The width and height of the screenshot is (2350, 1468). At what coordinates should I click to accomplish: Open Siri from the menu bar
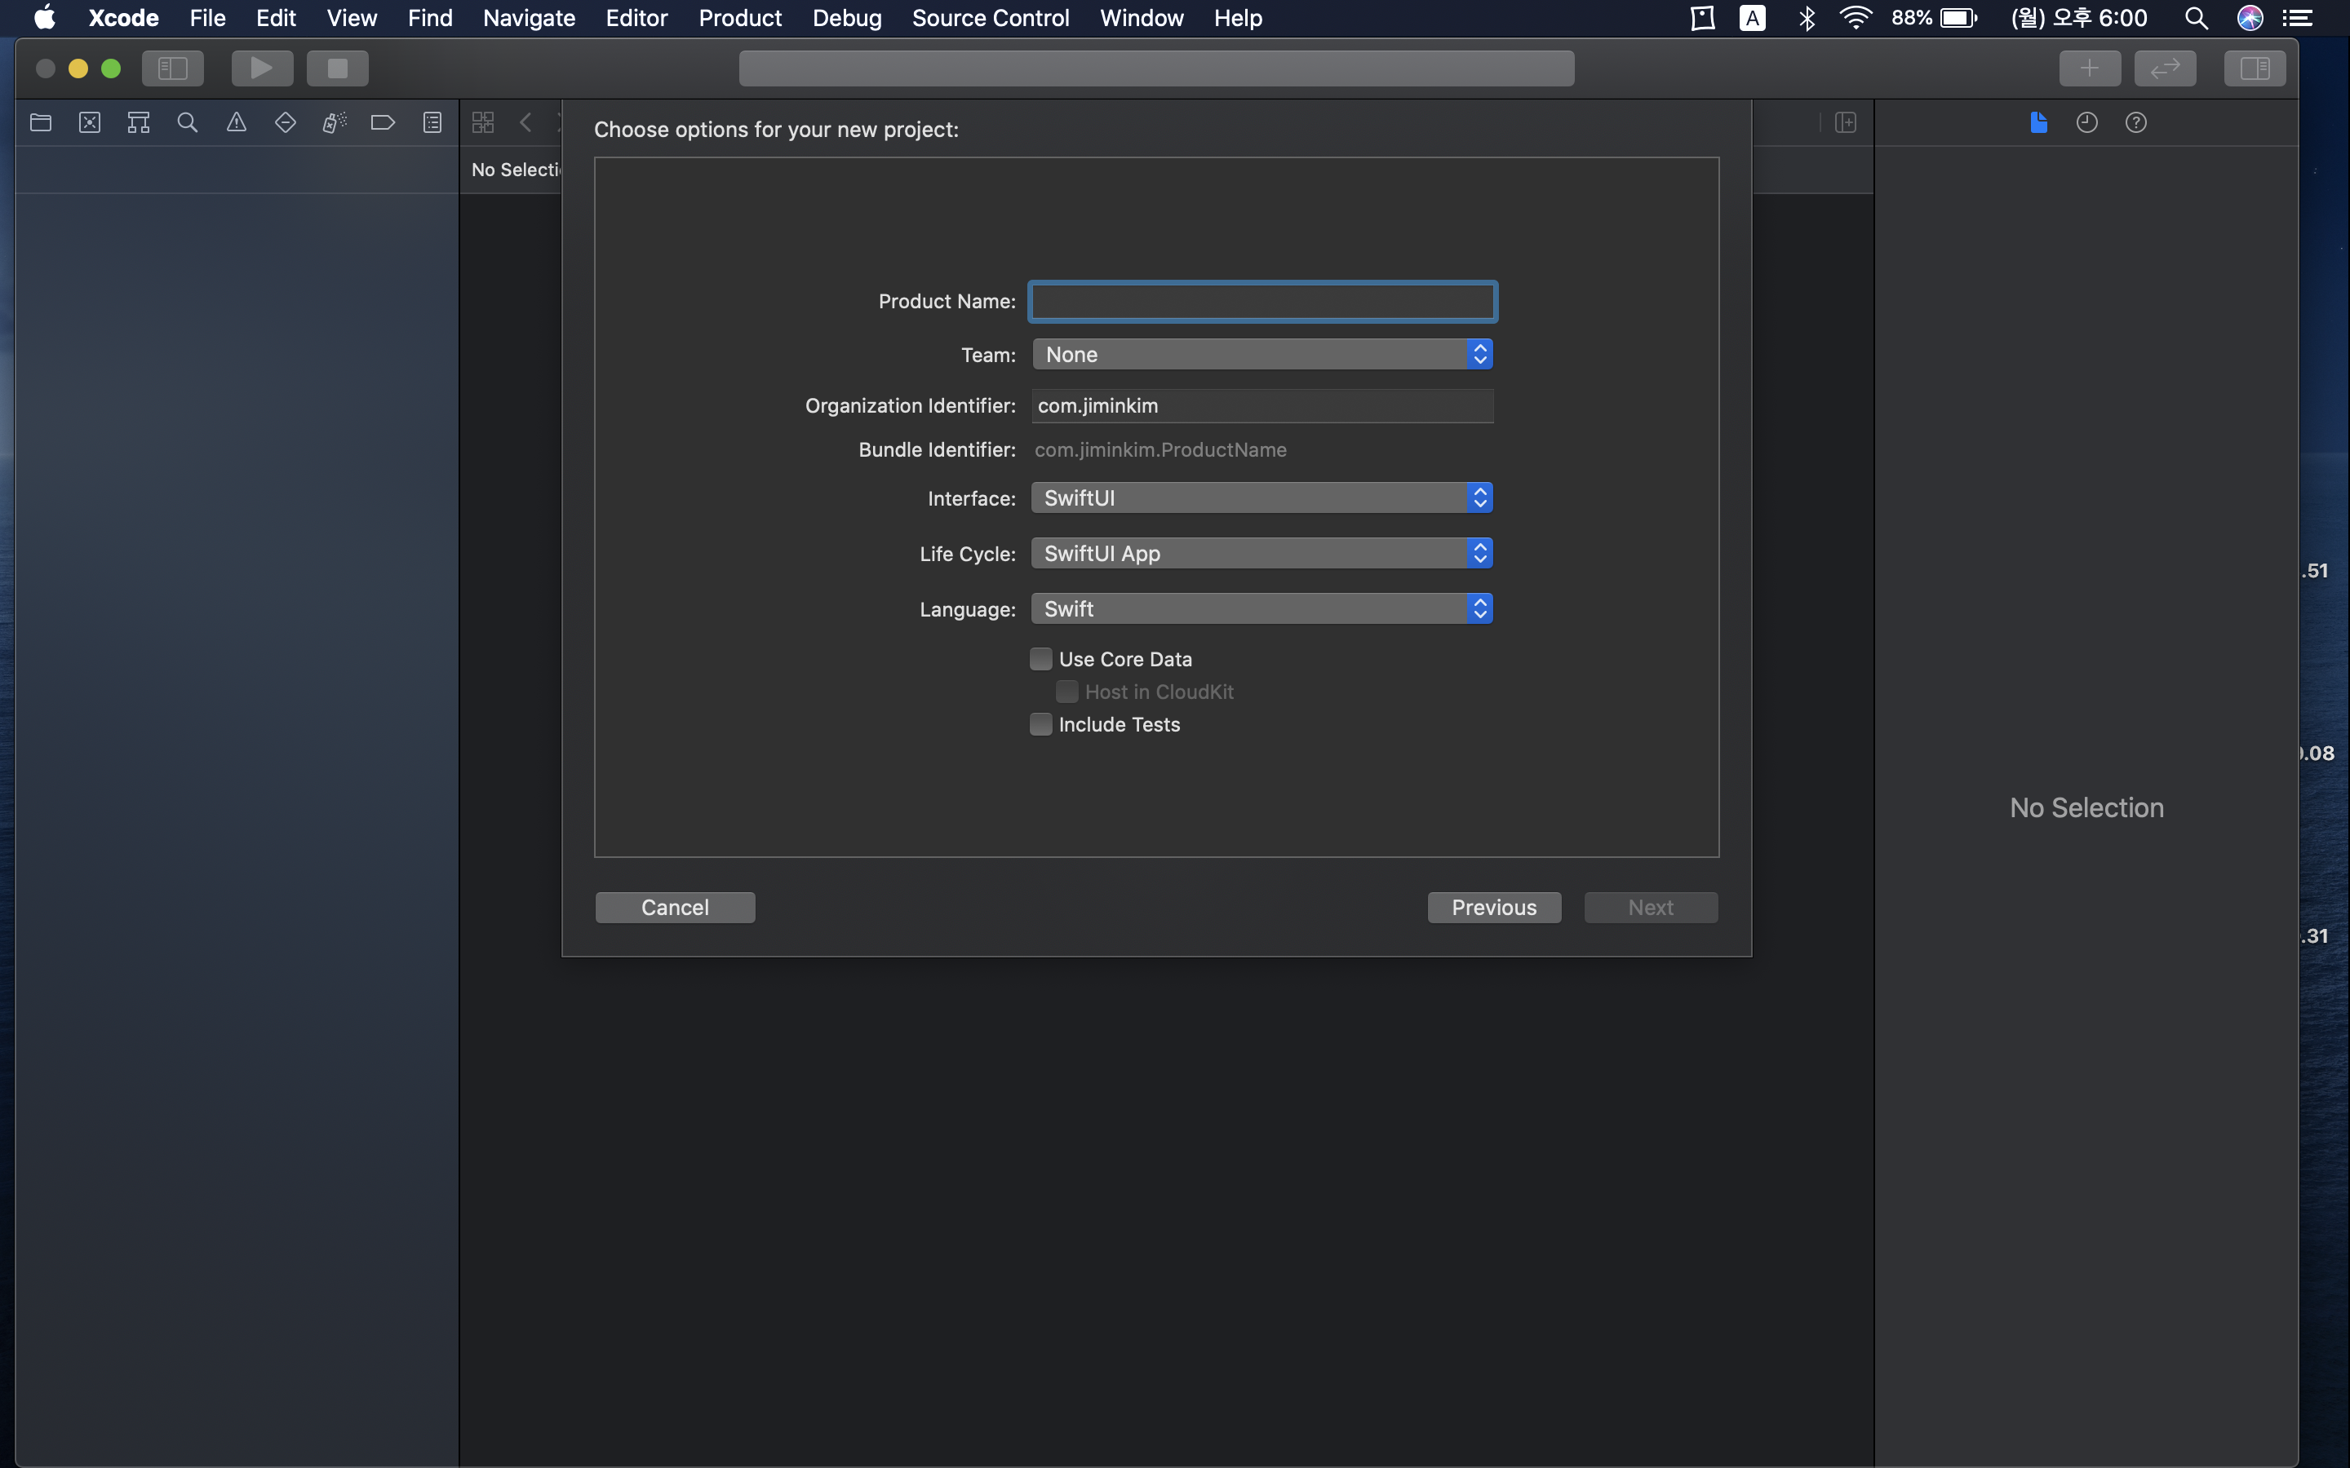click(x=2250, y=17)
